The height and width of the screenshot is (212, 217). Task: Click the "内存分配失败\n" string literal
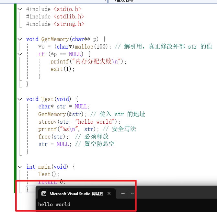point(97,61)
